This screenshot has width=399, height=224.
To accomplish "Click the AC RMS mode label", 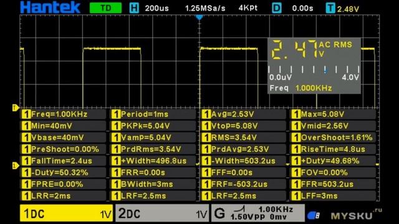I will [x=335, y=45].
